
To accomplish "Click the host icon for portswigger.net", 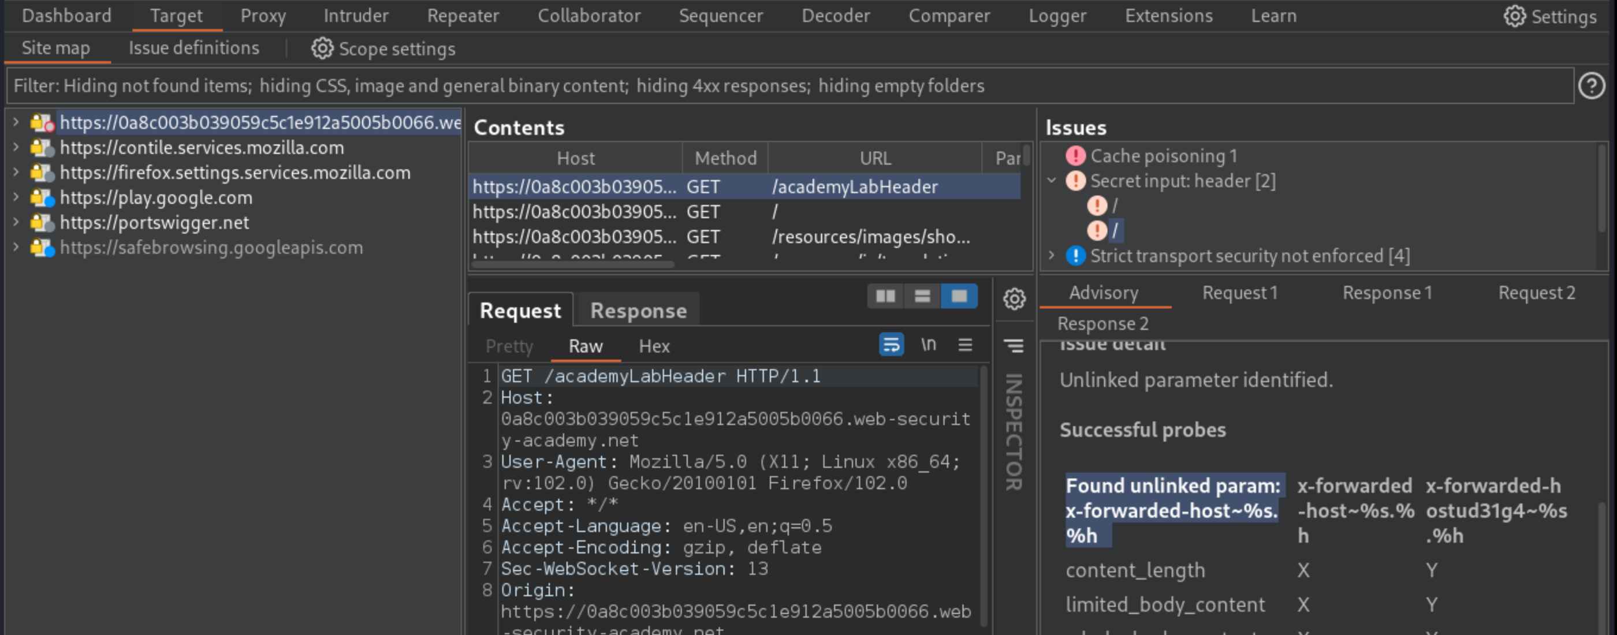I will [43, 223].
